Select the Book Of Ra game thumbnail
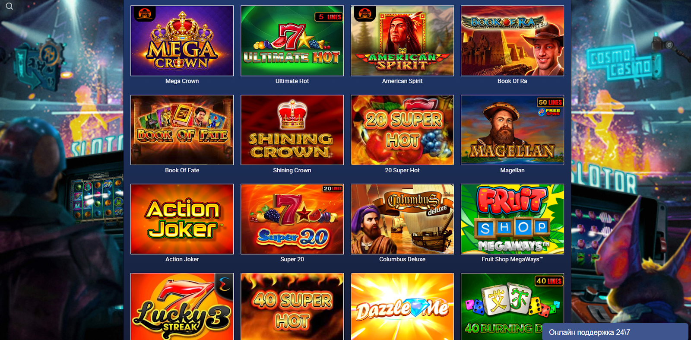691x340 pixels. click(x=512, y=41)
